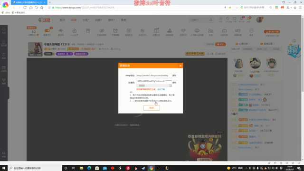Click the trophy icon in left sidebar
The height and width of the screenshot is (171, 304).
4,80
